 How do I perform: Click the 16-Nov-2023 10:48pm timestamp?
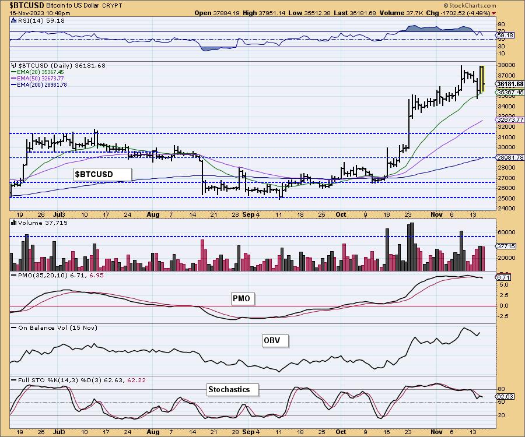(x=40, y=13)
